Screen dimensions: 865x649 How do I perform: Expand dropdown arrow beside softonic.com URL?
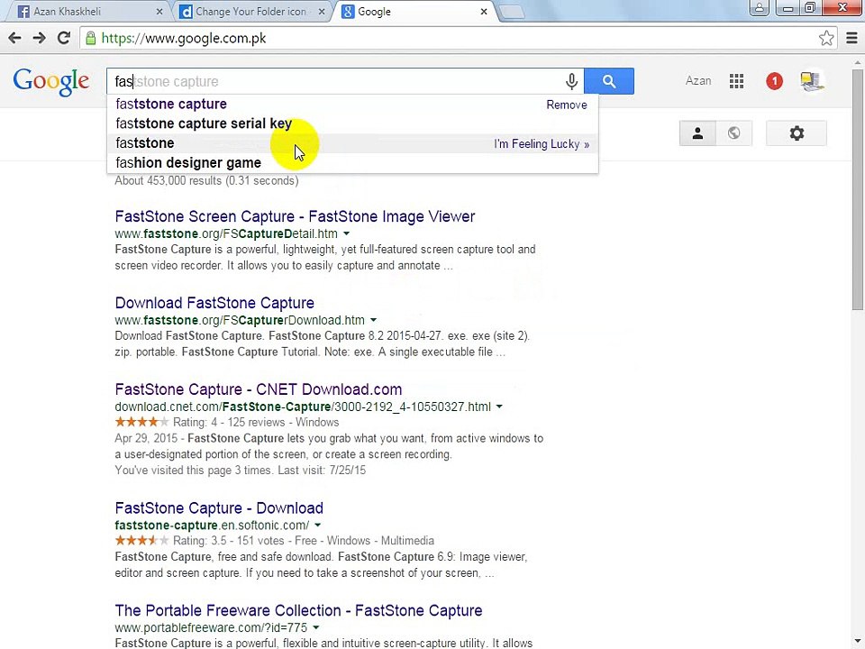click(x=318, y=526)
